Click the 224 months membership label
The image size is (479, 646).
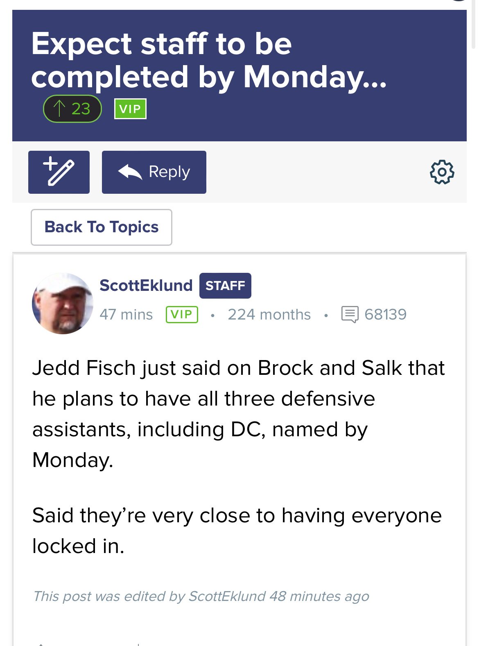tap(269, 315)
